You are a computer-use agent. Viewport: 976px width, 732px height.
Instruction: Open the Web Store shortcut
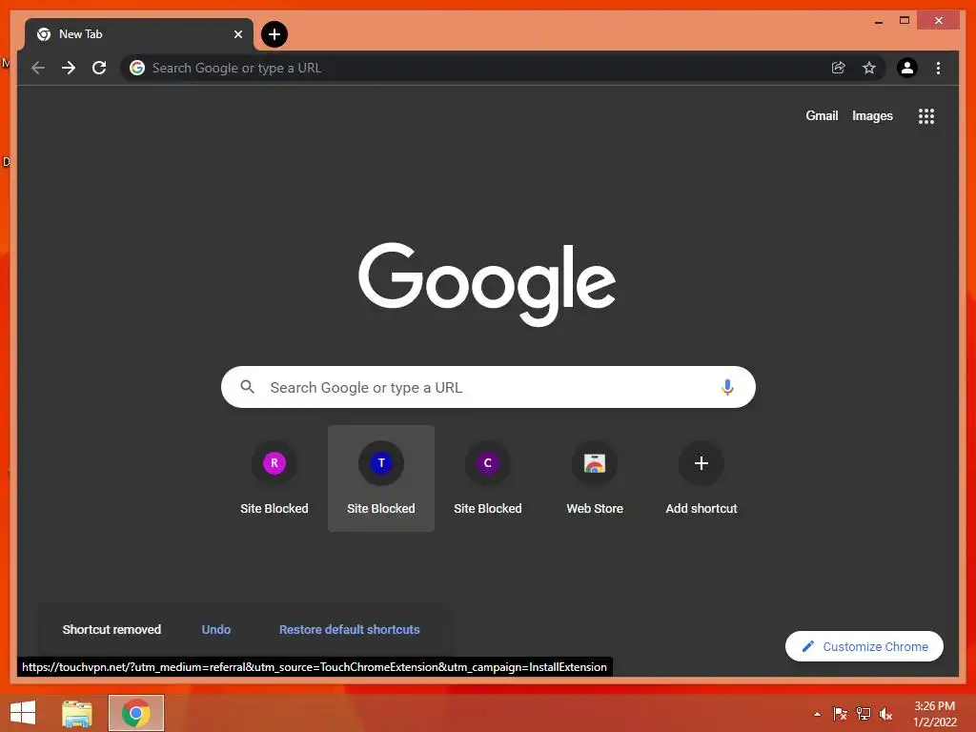point(595,478)
